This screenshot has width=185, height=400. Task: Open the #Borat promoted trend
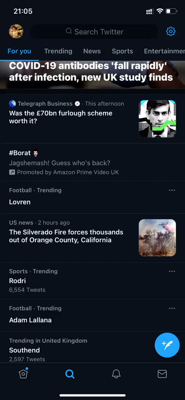tap(92, 162)
